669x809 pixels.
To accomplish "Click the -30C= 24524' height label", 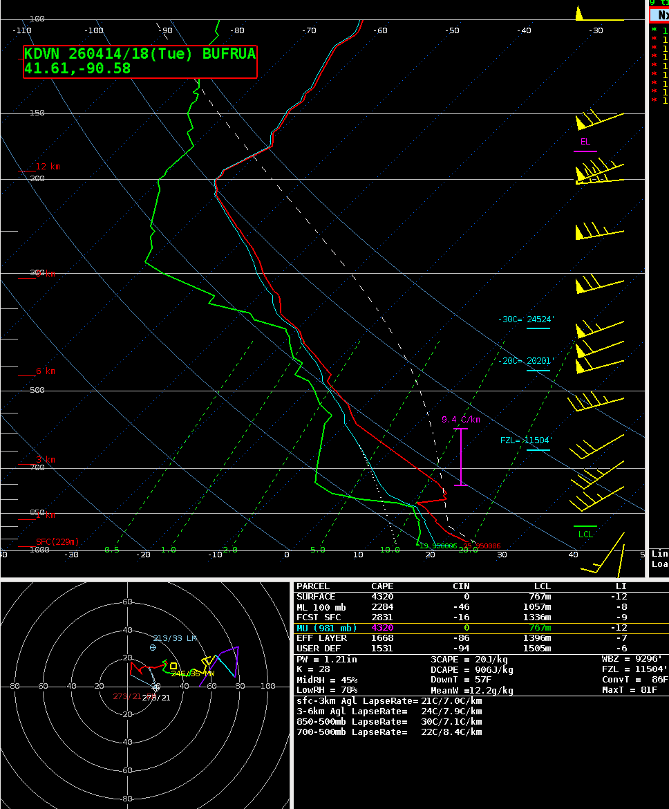I will (526, 319).
